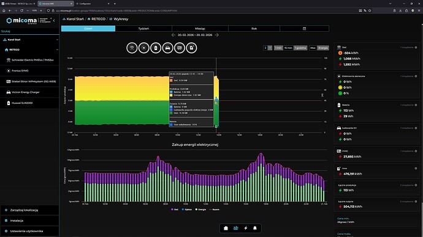
Task: Open info icon on the Ładowarka EV card
Action: click(x=416, y=128)
